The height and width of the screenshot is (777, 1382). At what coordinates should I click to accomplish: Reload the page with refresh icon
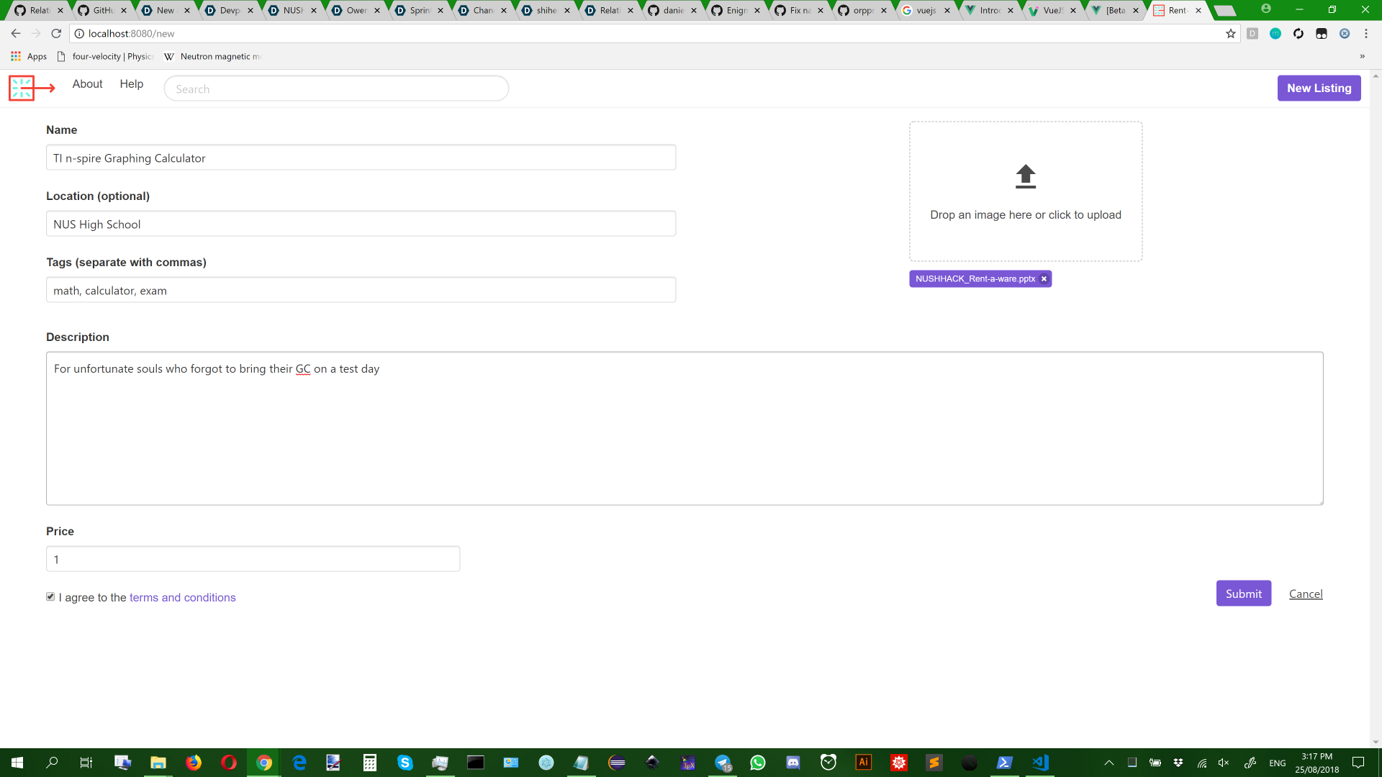[x=56, y=34]
